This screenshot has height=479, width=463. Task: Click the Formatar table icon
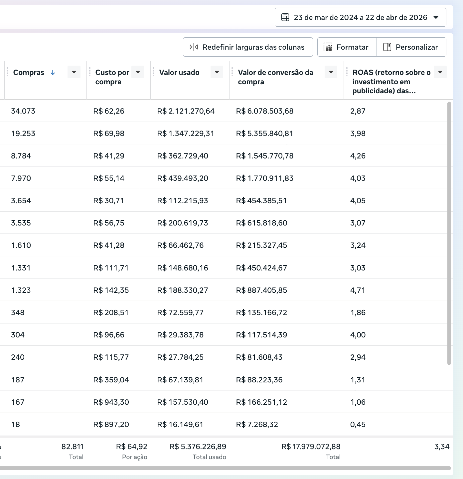tap(328, 47)
